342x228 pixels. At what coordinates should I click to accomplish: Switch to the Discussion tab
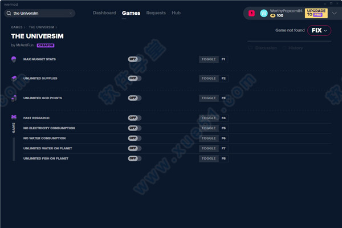[x=266, y=48]
